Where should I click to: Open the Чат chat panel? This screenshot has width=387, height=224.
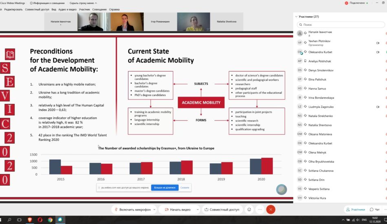tap(374, 209)
